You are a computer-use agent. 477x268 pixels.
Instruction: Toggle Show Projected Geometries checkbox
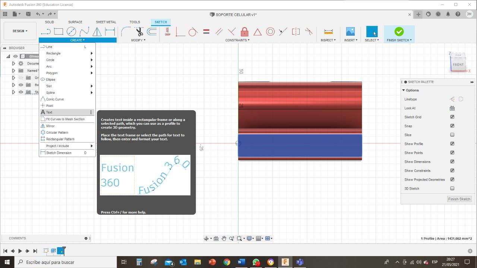(x=452, y=179)
